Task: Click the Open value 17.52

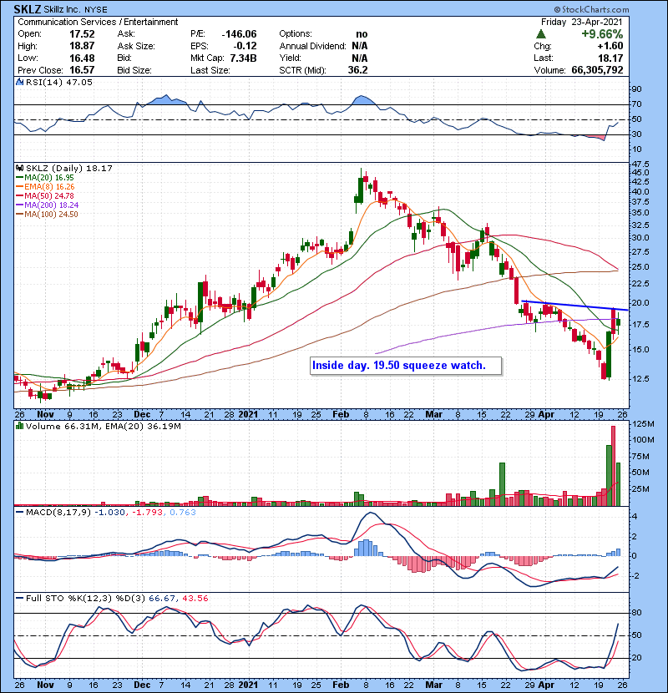Action: tap(82, 34)
